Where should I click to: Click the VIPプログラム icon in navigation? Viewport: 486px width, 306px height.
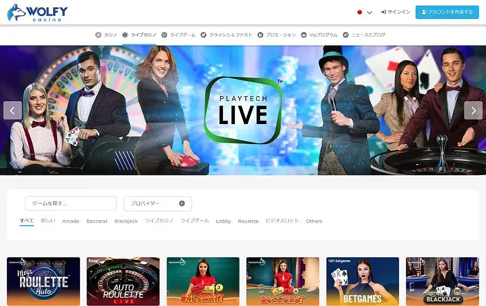[x=304, y=35]
